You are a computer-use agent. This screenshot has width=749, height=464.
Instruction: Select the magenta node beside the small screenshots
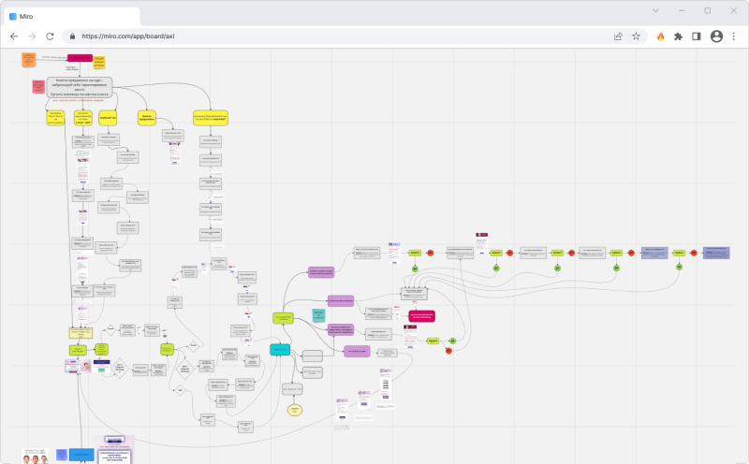click(422, 315)
